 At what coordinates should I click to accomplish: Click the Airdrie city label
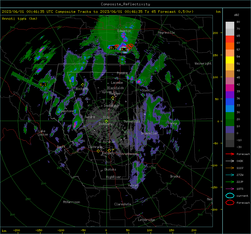click(x=109, y=142)
